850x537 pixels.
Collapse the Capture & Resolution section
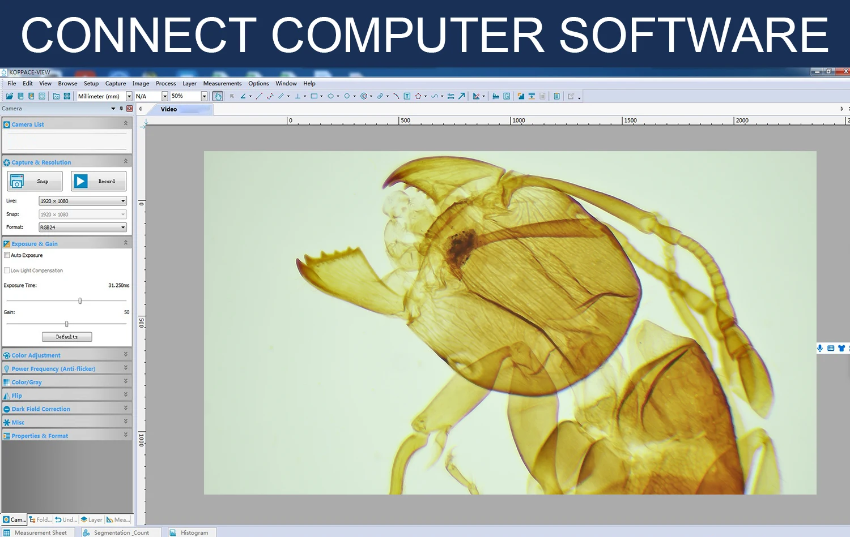click(126, 161)
